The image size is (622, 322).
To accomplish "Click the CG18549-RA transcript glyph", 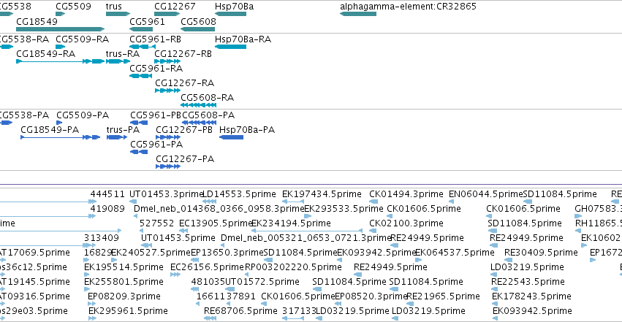I will click(x=60, y=61).
